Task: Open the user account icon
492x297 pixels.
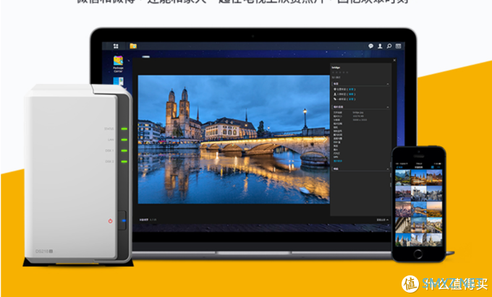Action: pyautogui.click(x=380, y=46)
